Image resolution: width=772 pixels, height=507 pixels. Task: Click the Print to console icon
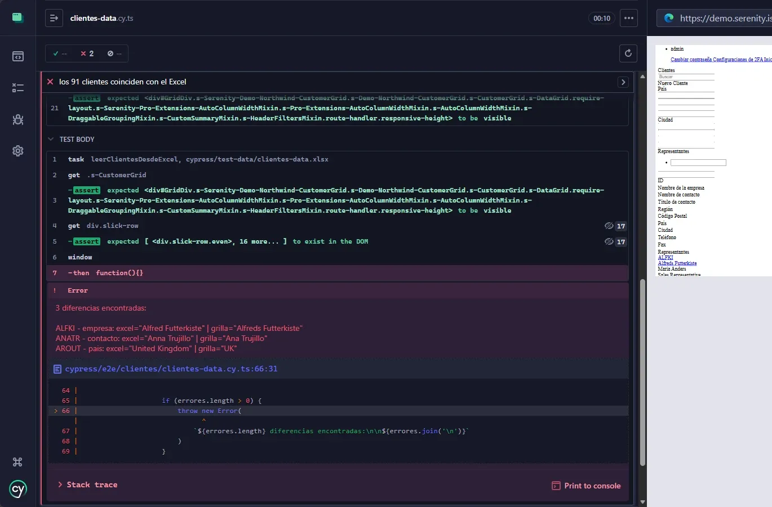[556, 486]
